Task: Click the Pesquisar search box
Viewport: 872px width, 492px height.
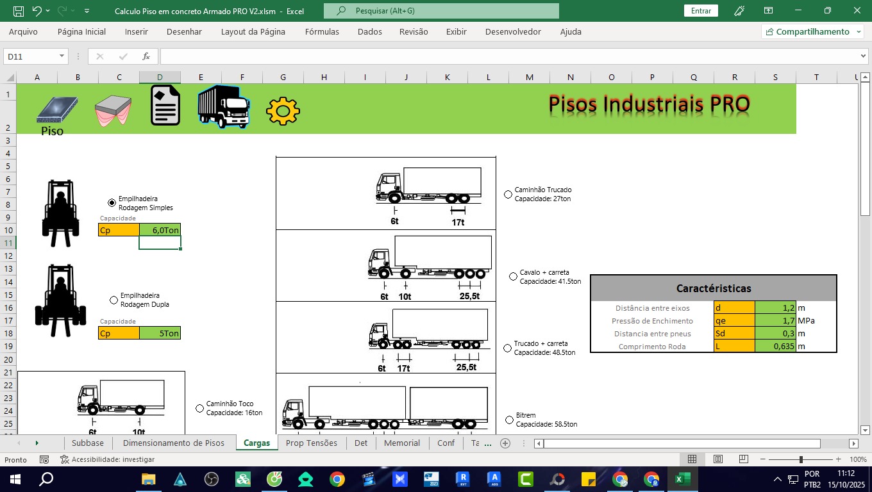Action: tap(441, 11)
